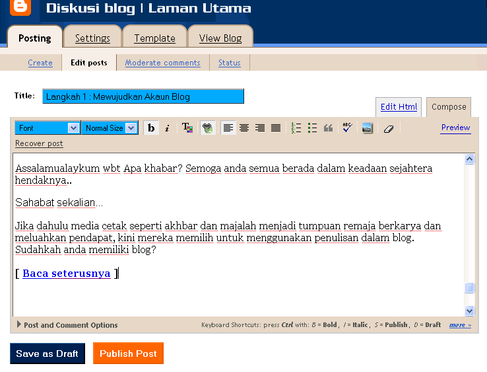Click the 'Diskusi blog | Laman Utama' header
This screenshot has height=372, width=487.
coord(148,9)
